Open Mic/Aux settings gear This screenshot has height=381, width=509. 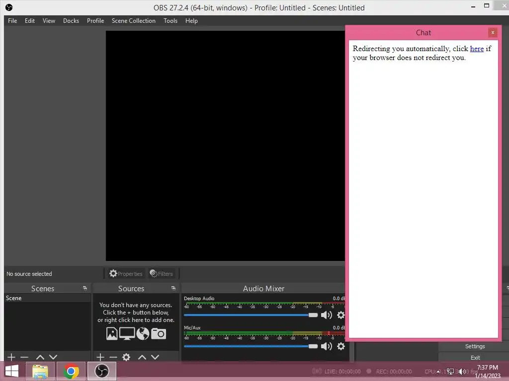click(340, 346)
